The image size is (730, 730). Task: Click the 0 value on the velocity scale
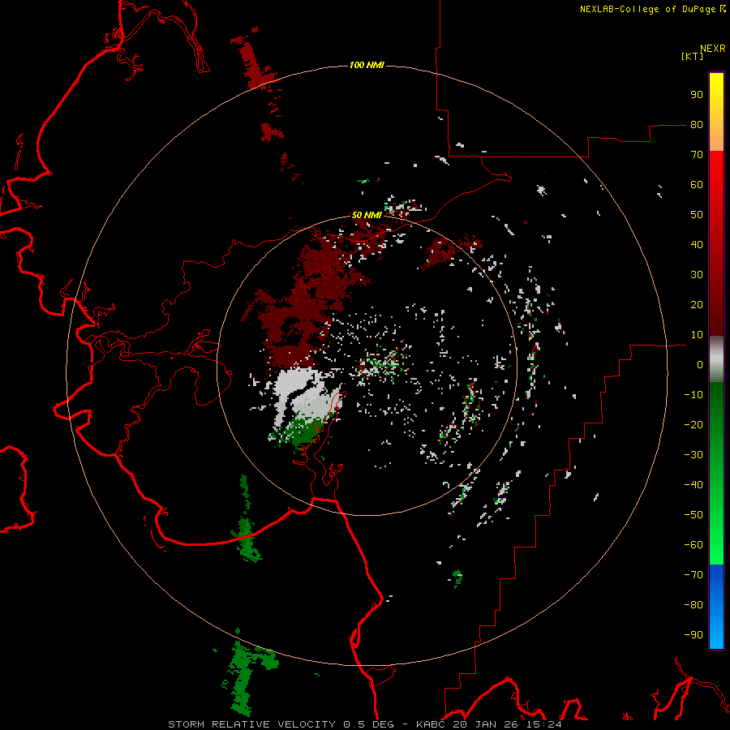[700, 365]
